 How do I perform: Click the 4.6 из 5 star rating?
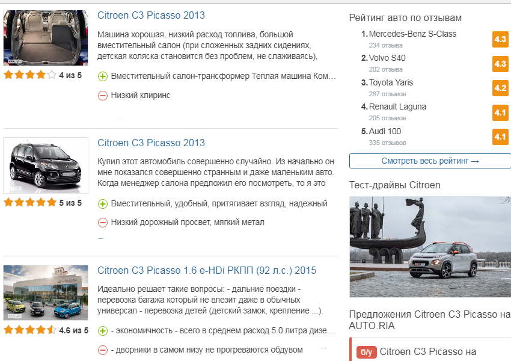coord(46,330)
